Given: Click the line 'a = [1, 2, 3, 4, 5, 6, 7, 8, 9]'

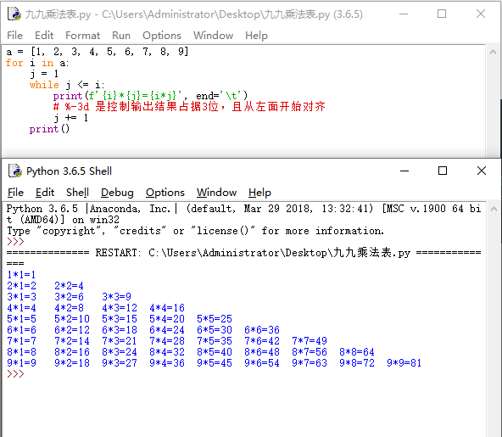Looking at the screenshot, I should click(x=98, y=52).
